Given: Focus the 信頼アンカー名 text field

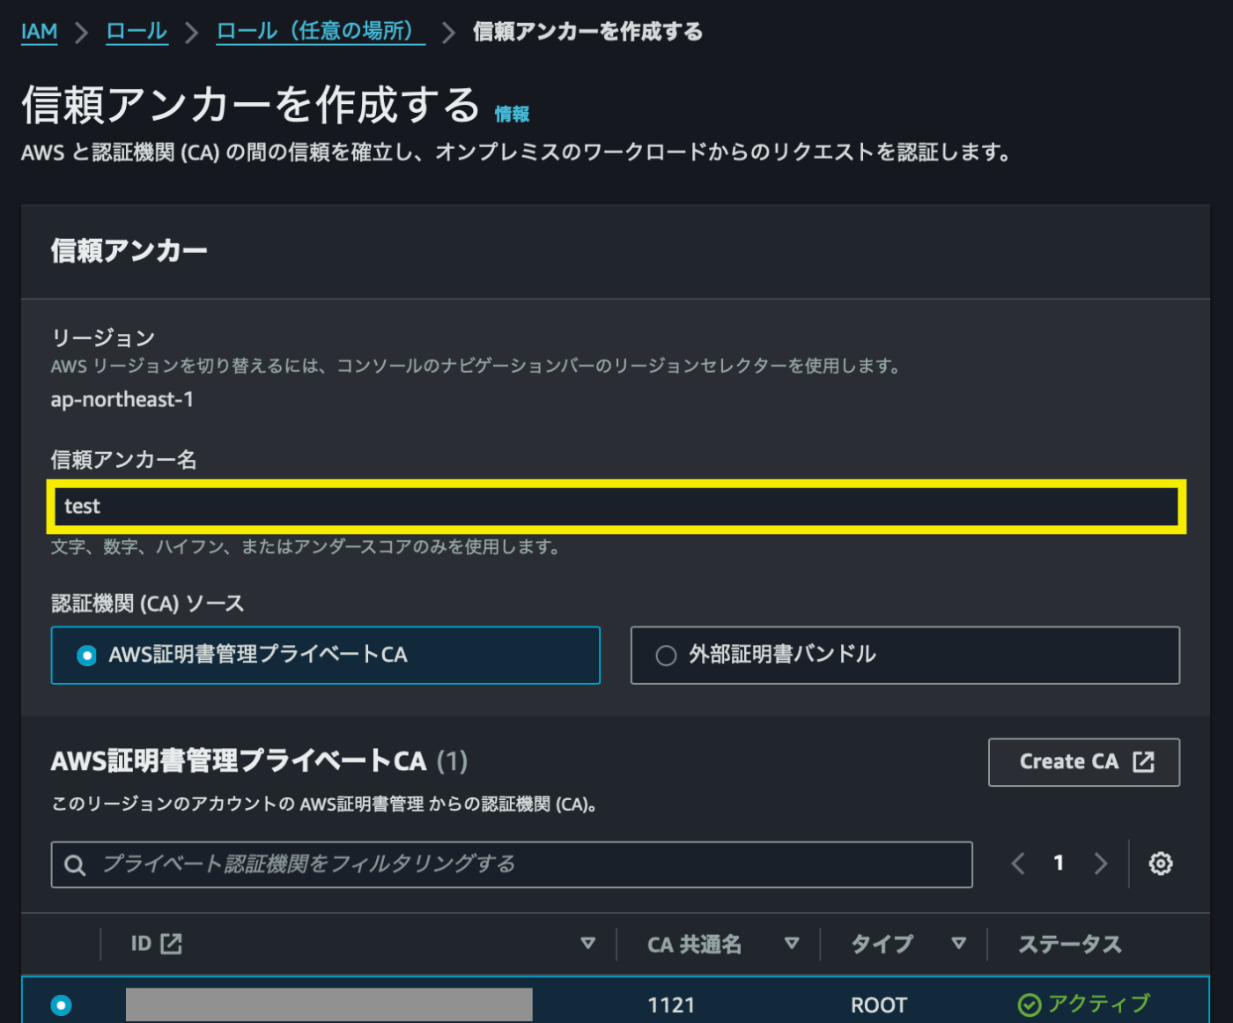Looking at the screenshot, I should click(x=616, y=507).
